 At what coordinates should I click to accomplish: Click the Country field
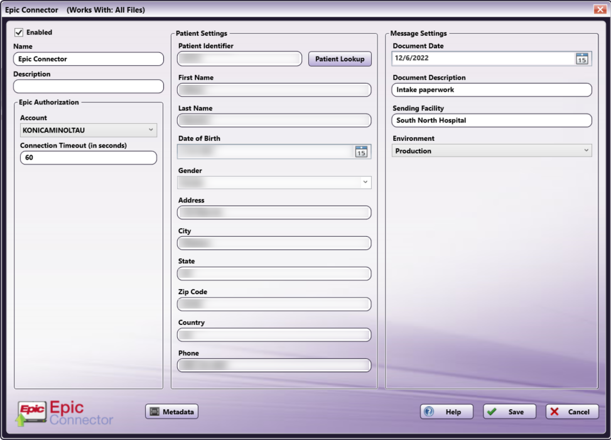pos(274,334)
